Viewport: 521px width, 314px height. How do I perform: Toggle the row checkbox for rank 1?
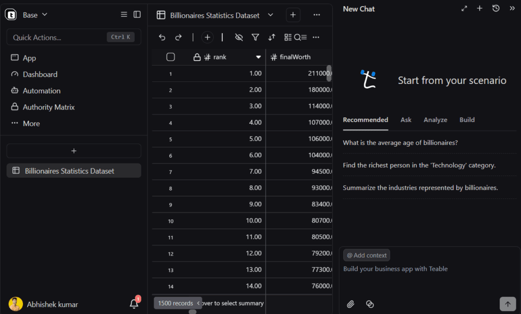(171, 73)
